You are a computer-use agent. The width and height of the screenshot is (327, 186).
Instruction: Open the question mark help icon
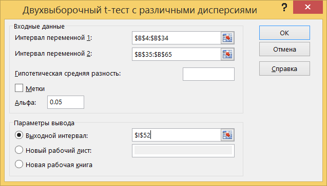click(x=284, y=8)
